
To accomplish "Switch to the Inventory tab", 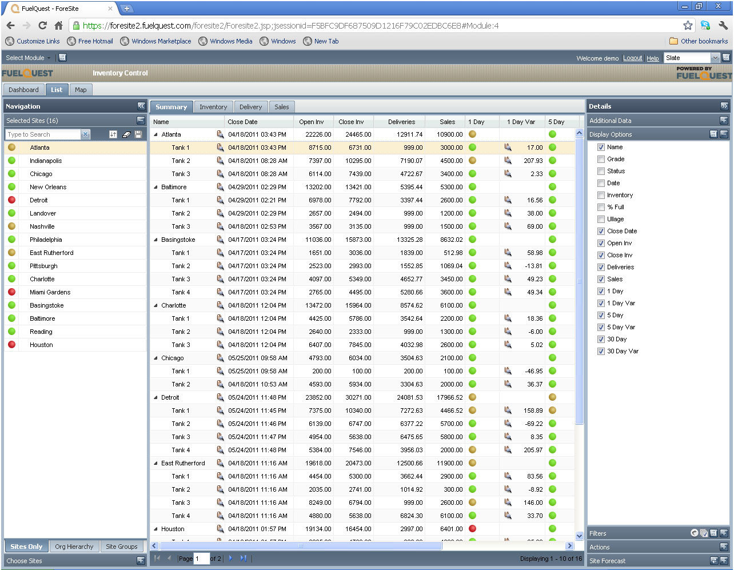I will (213, 107).
